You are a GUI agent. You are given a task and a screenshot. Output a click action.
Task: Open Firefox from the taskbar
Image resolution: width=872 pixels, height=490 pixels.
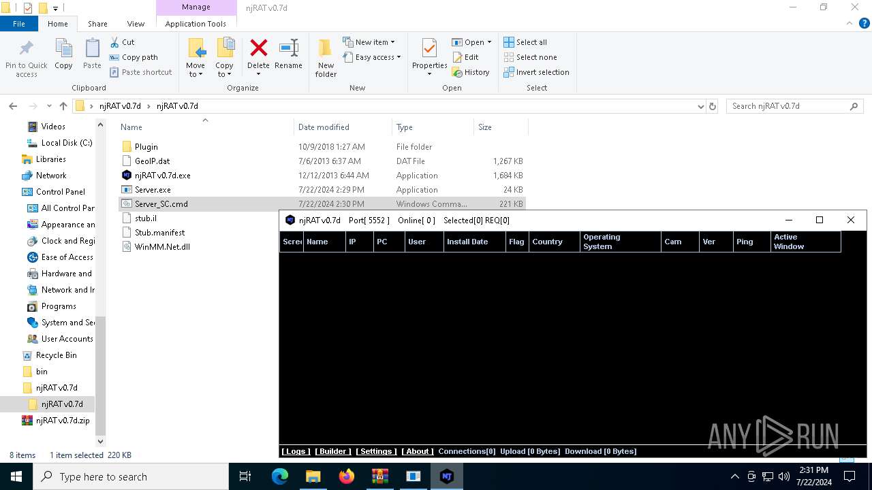(347, 476)
